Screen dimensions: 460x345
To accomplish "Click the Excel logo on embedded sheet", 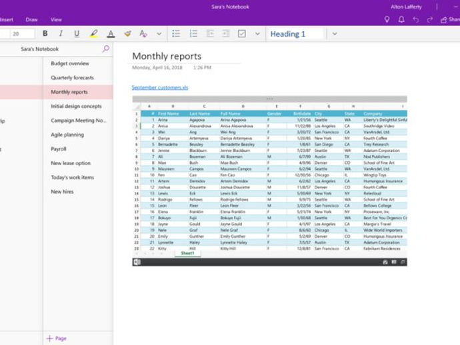I will 137,262.
